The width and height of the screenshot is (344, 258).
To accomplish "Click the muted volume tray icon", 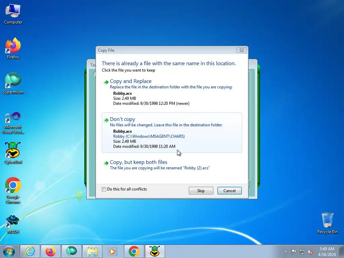I will pyautogui.click(x=310, y=252).
